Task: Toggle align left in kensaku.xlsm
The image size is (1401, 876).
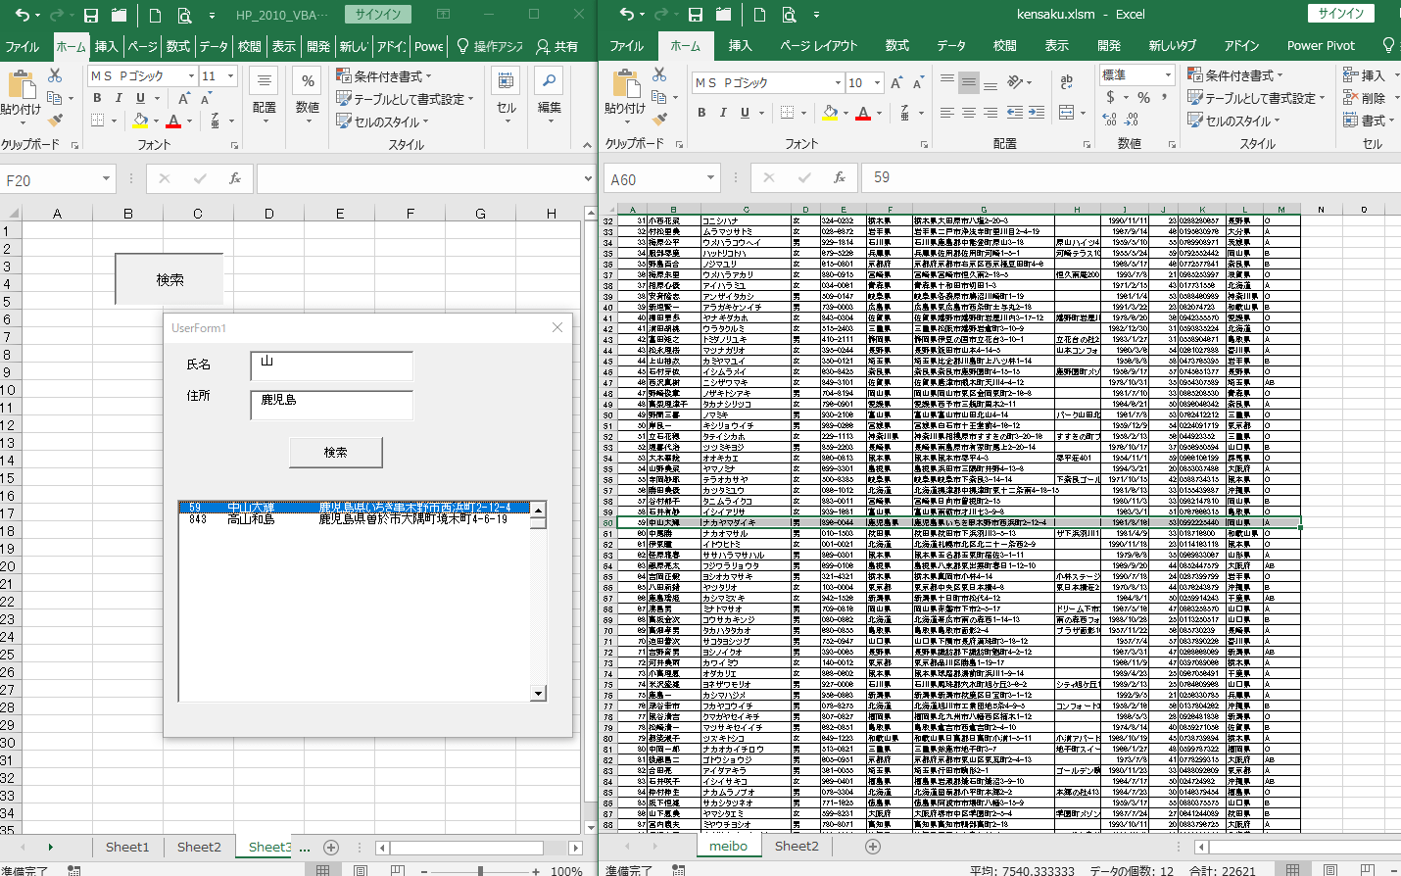Action: coord(946,114)
